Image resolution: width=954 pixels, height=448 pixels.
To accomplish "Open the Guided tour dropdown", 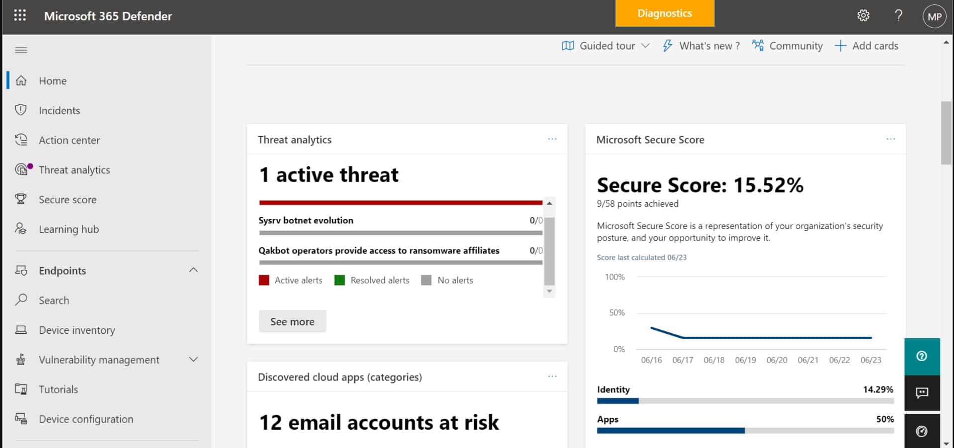I will (x=605, y=45).
